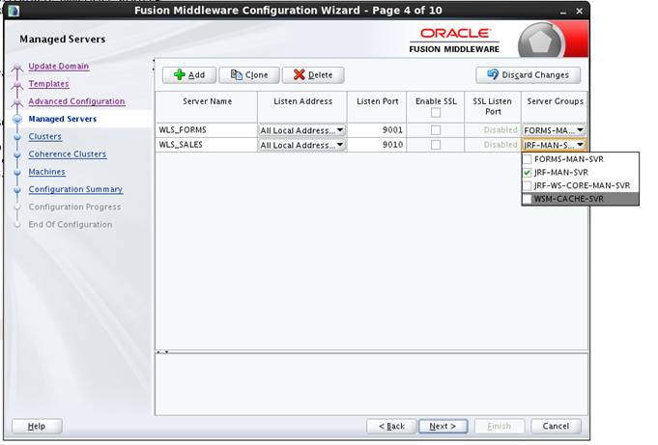
Task: Click the SSL Listen Port column header
Action: point(493,106)
